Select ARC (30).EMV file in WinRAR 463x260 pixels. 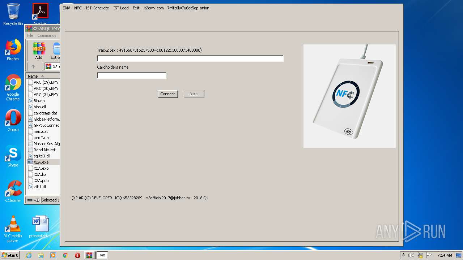click(43, 88)
